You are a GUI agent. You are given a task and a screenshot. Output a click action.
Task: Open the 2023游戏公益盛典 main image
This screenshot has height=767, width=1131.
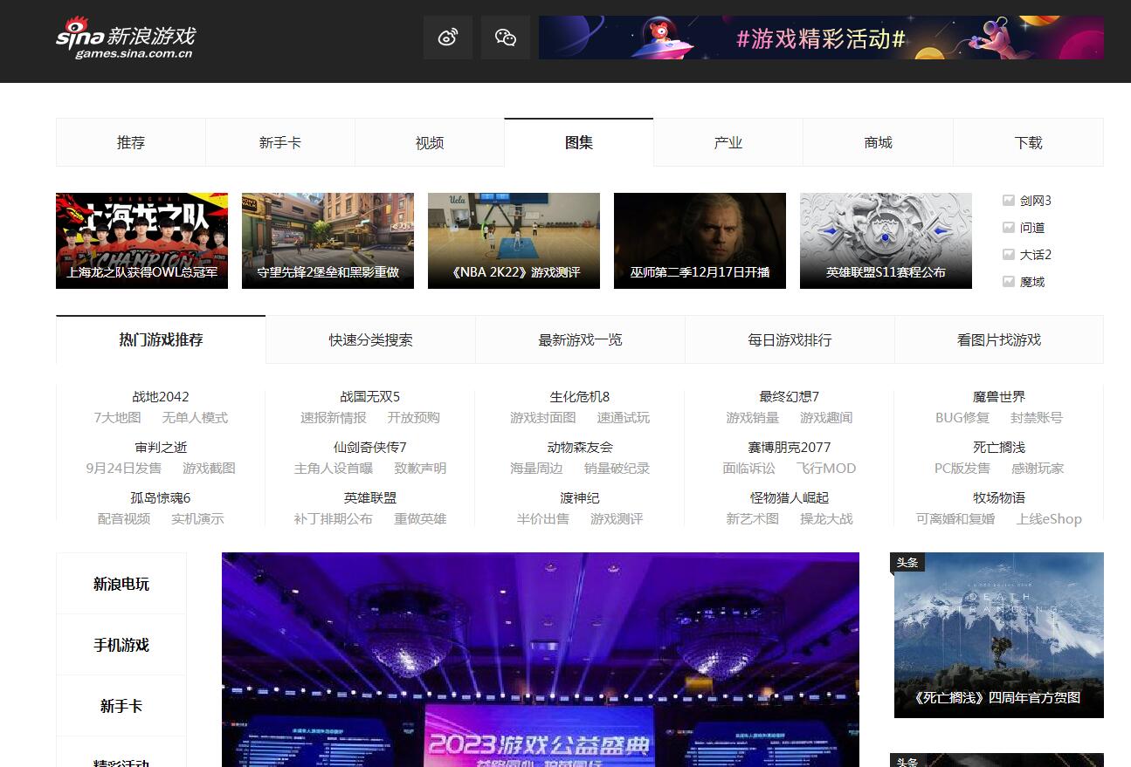pyautogui.click(x=541, y=660)
